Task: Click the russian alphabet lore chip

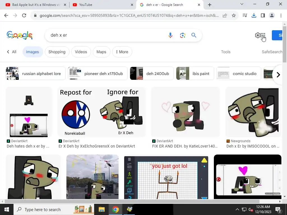Action: (36, 74)
